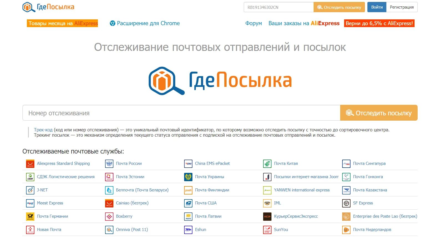442x239 pixels.
Task: Click the SunYou carrier icon
Action: 267,230
